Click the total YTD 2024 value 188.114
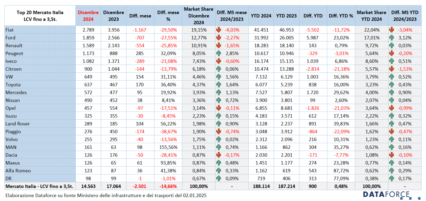Viewport: 426px width, 201px height. 261,186
